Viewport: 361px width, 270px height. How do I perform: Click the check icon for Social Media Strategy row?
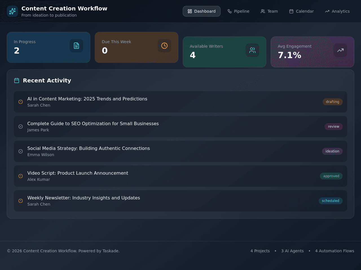[21, 151]
